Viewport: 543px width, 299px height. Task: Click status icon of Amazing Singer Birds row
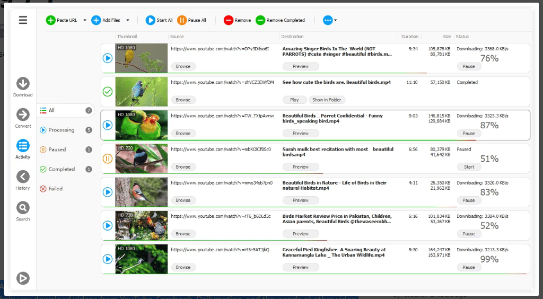(x=108, y=58)
